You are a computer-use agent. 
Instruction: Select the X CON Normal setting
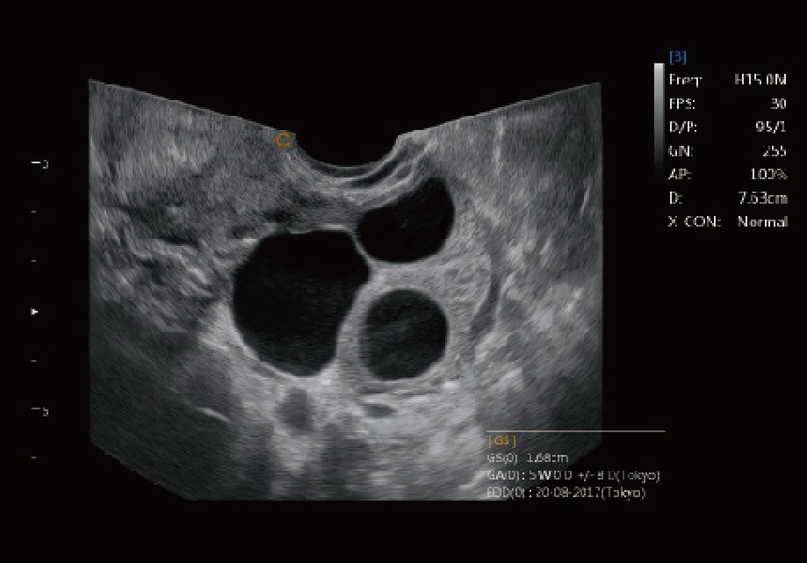click(728, 222)
